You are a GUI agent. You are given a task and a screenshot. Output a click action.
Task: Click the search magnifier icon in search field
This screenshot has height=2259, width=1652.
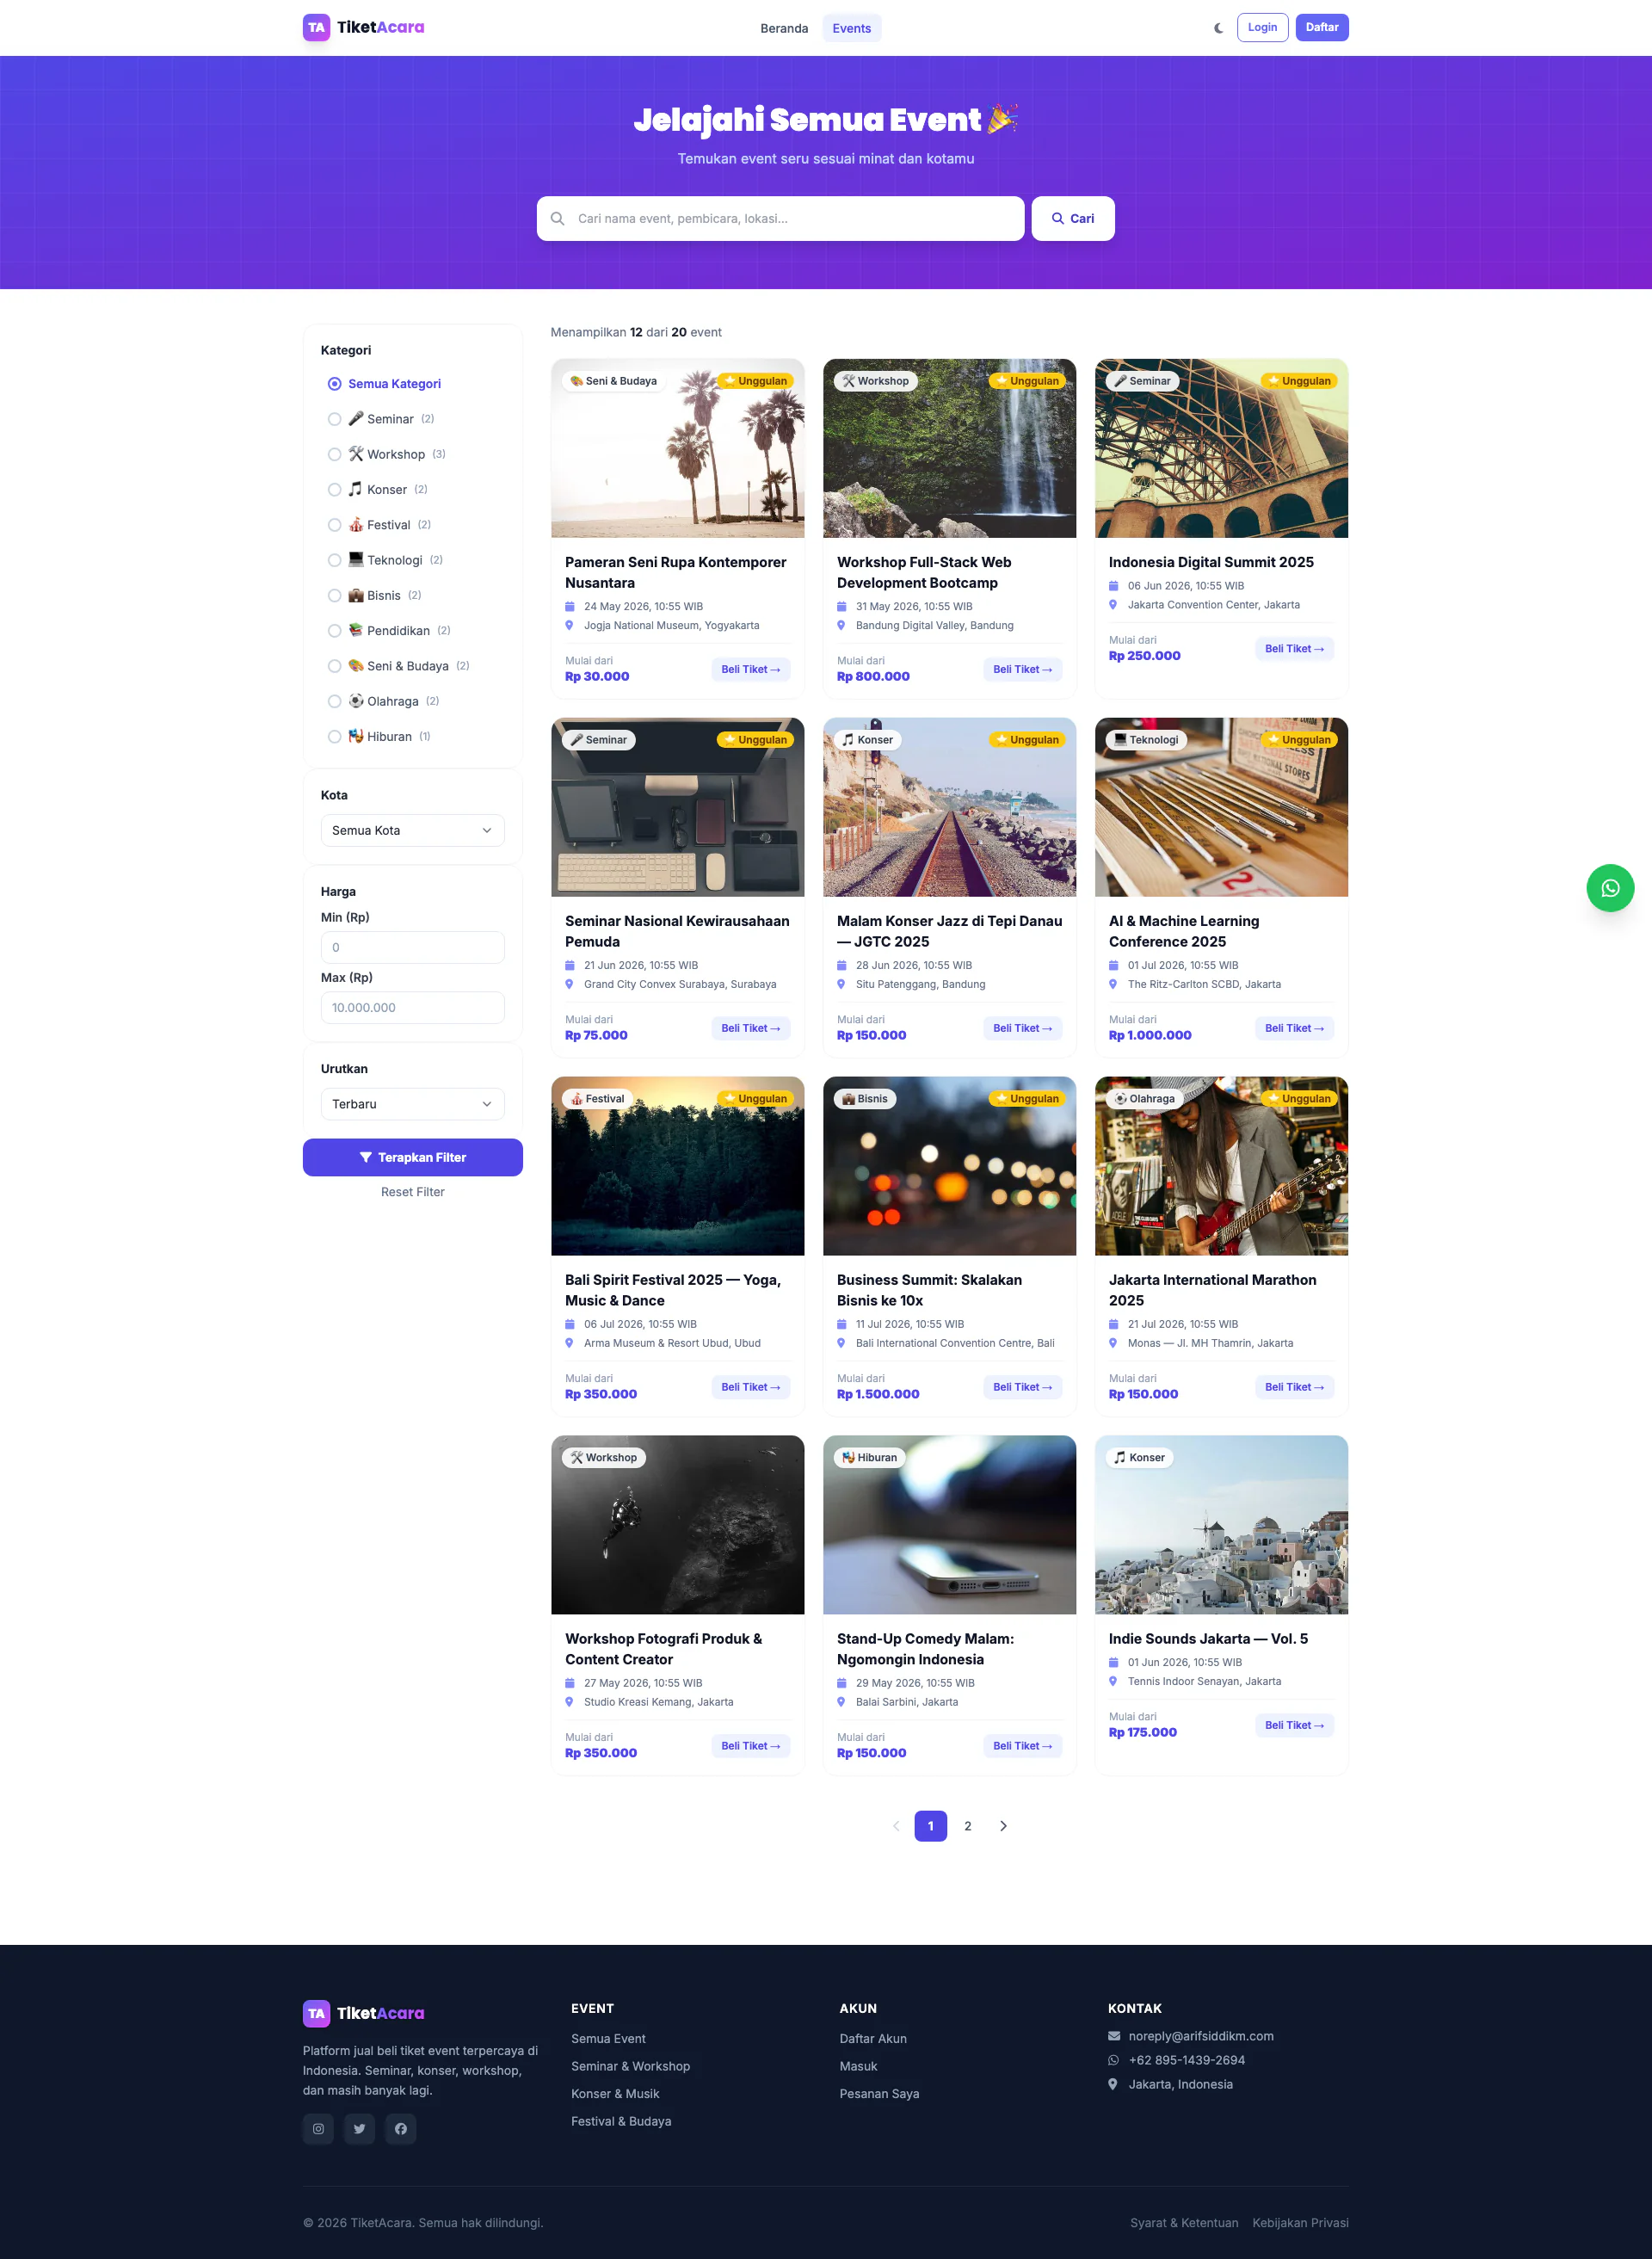(x=558, y=218)
